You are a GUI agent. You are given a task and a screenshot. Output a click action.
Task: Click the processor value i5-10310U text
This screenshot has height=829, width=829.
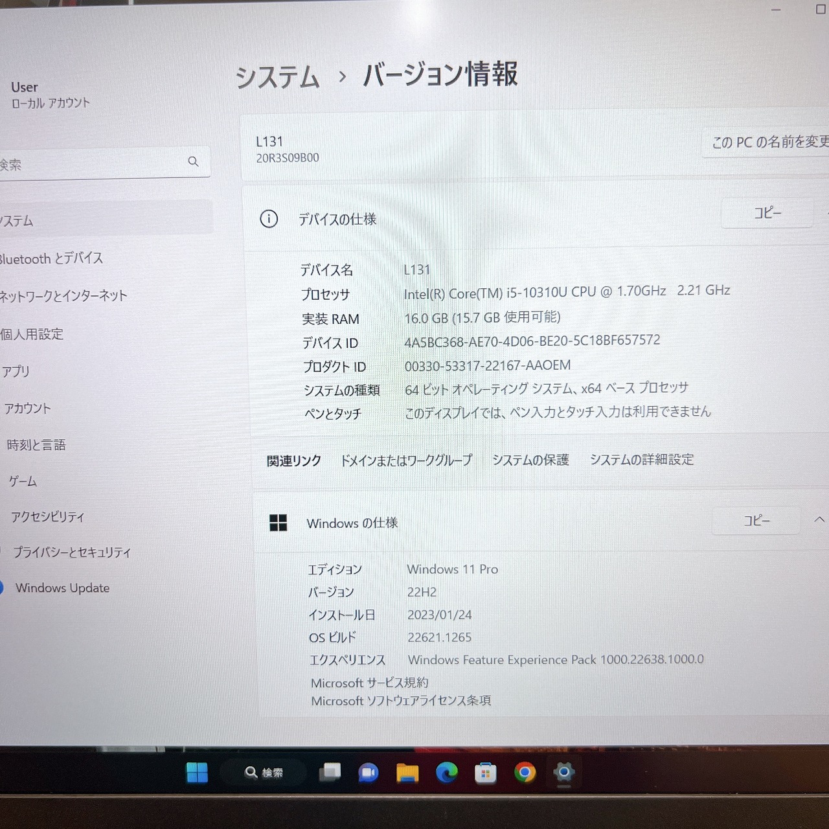point(567,291)
